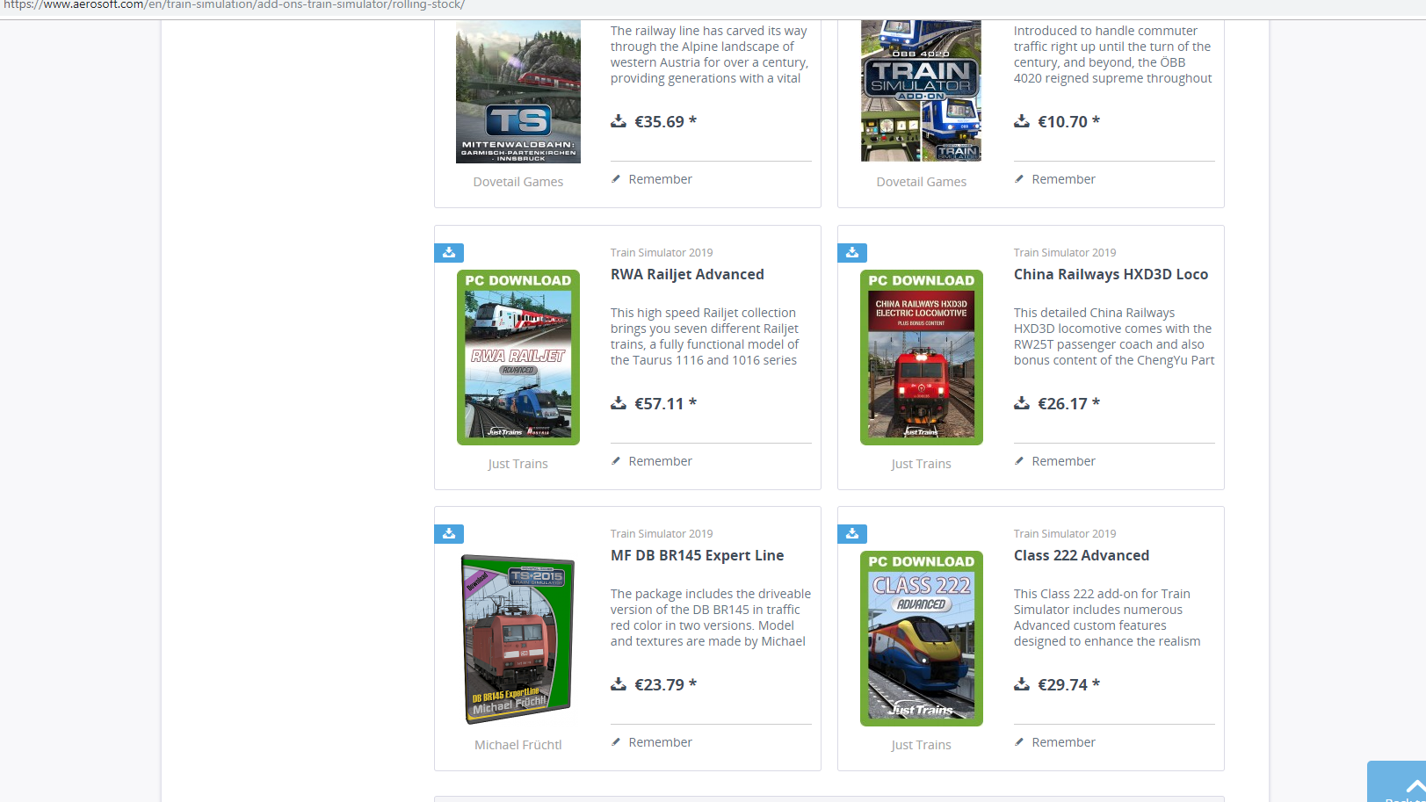
Task: Open the RWA Railjet Advanced product title
Action: pyautogui.click(x=687, y=274)
